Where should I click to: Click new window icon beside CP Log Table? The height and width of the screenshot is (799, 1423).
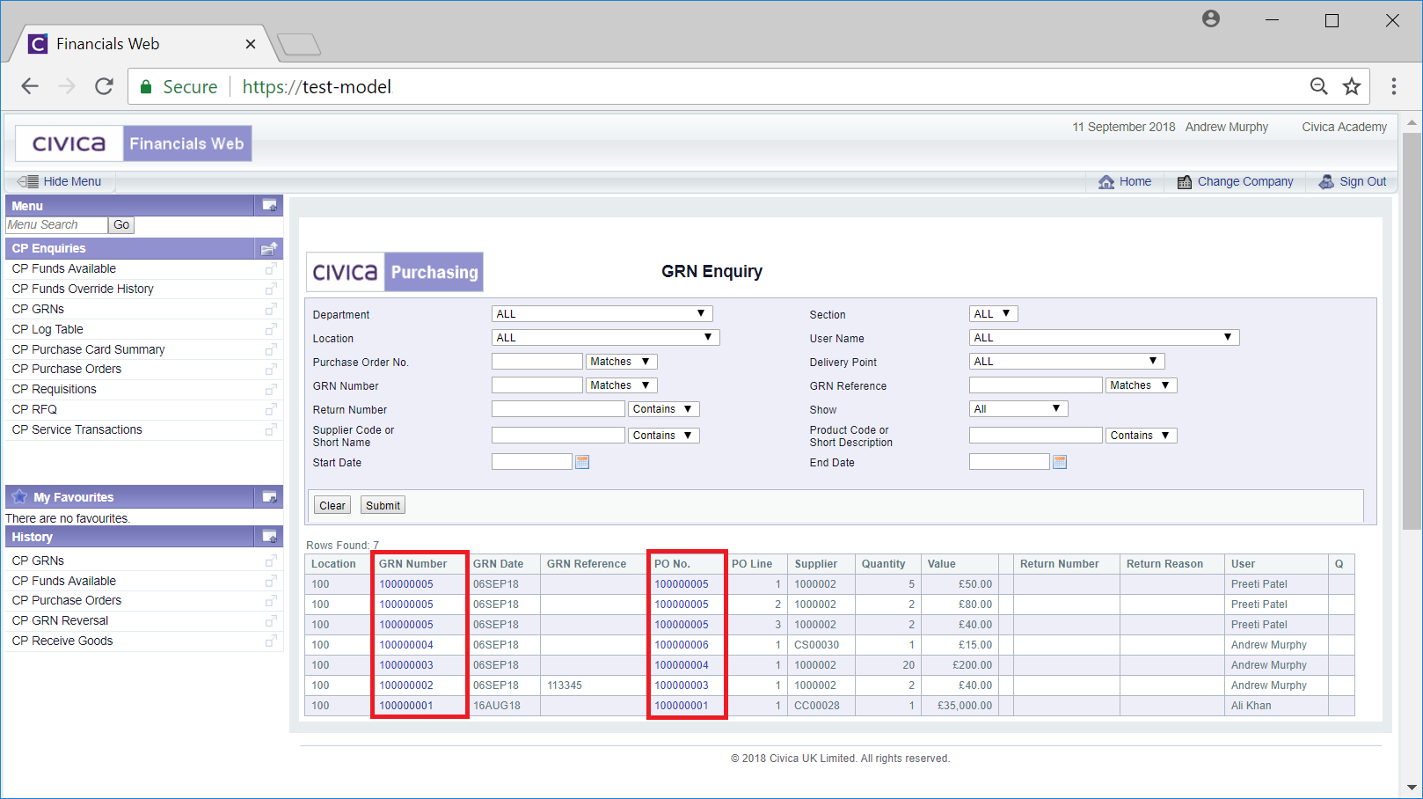tap(271, 329)
